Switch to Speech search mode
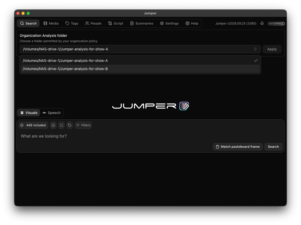This screenshot has width=301, height=225. tap(51, 113)
